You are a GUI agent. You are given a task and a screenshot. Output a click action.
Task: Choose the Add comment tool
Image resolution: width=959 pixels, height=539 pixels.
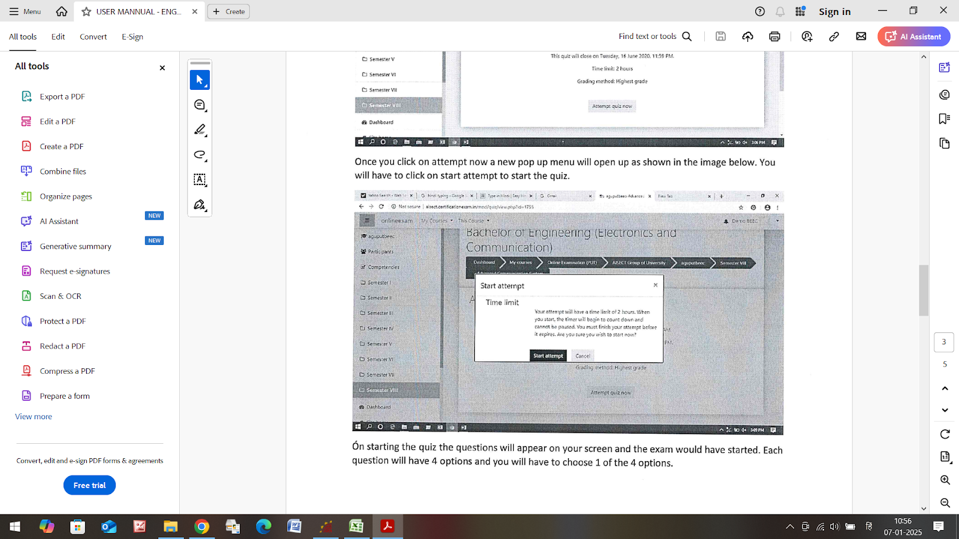(200, 105)
